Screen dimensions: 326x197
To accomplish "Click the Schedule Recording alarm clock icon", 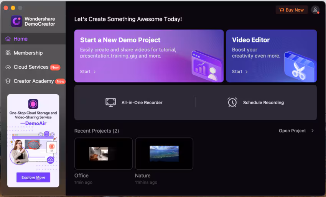I will pos(232,102).
